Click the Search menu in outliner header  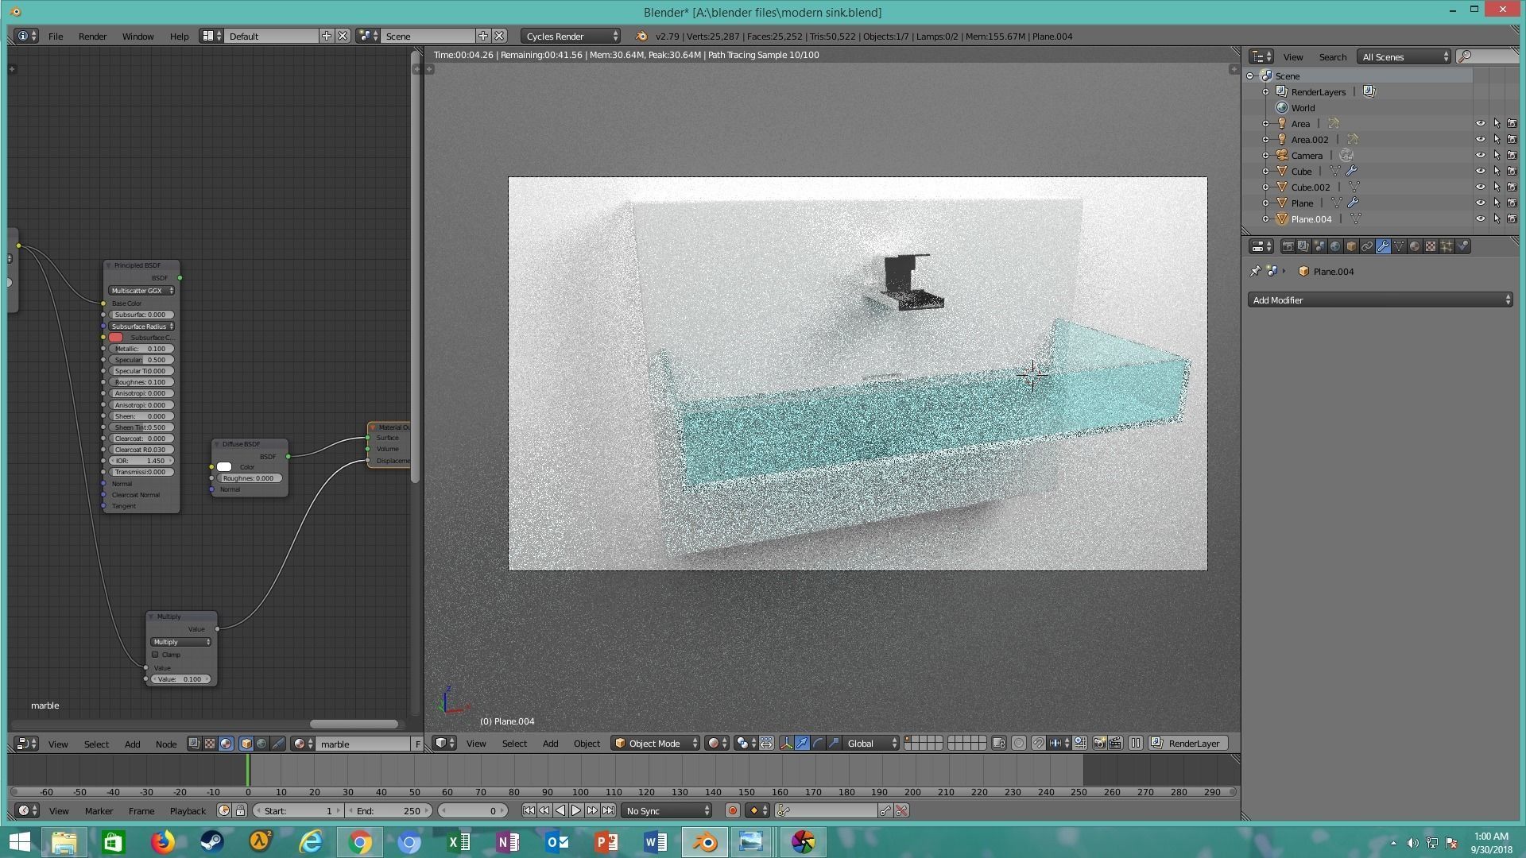[1333, 56]
